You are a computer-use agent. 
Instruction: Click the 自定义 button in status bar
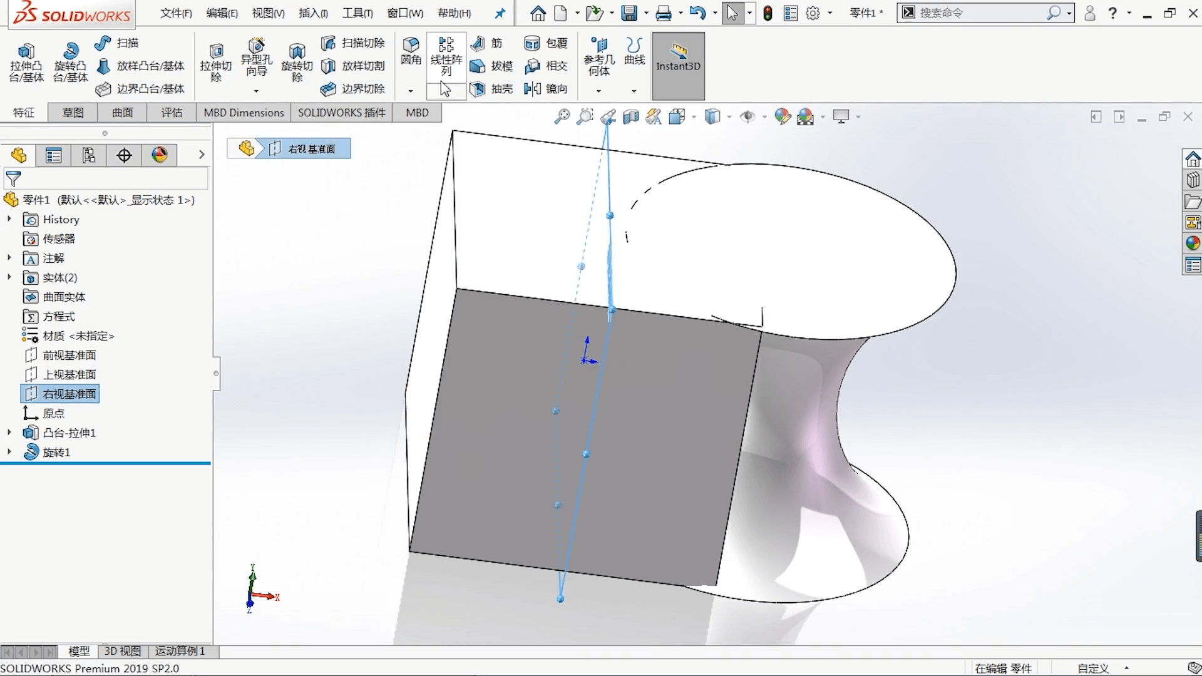[1093, 668]
